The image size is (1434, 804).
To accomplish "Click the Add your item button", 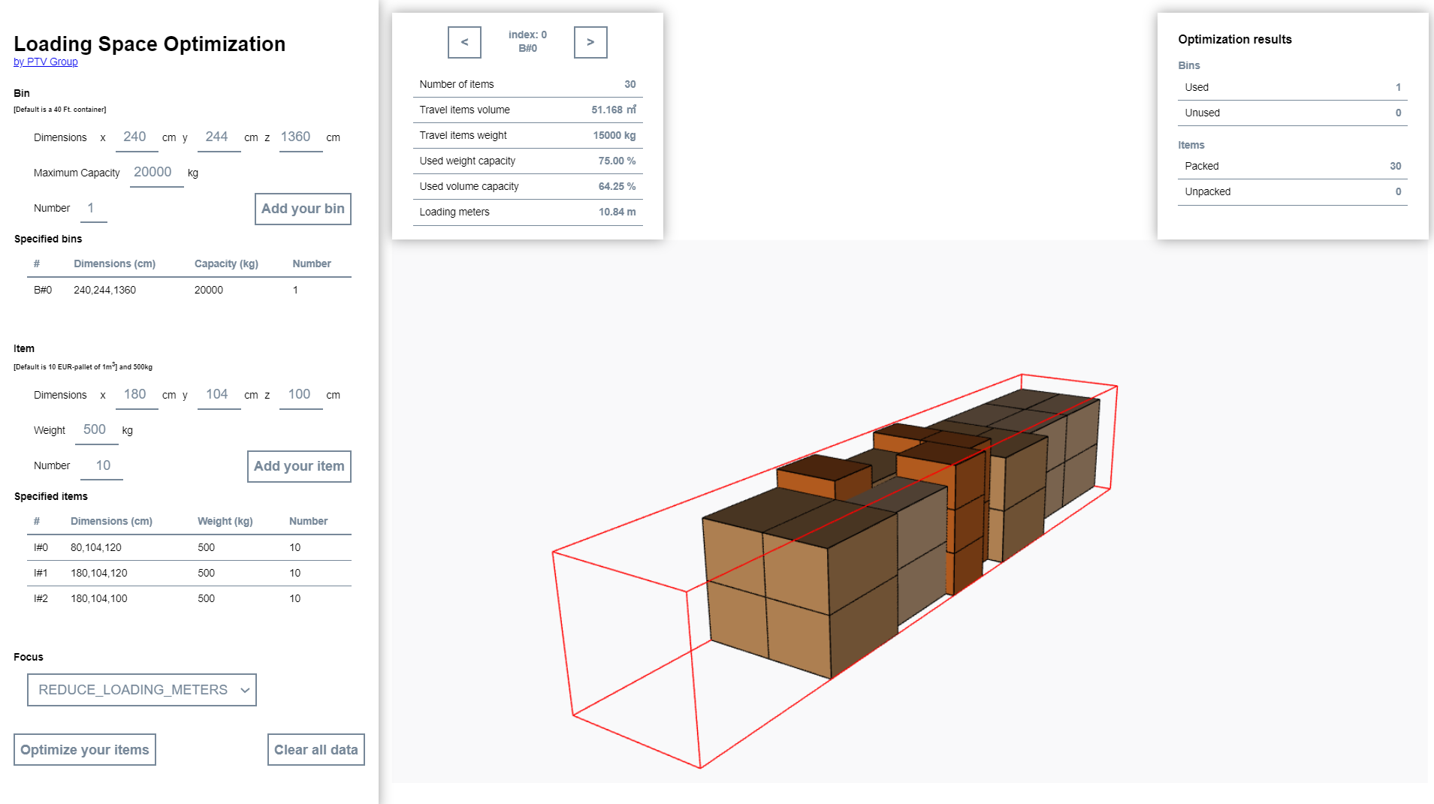I will (x=298, y=466).
